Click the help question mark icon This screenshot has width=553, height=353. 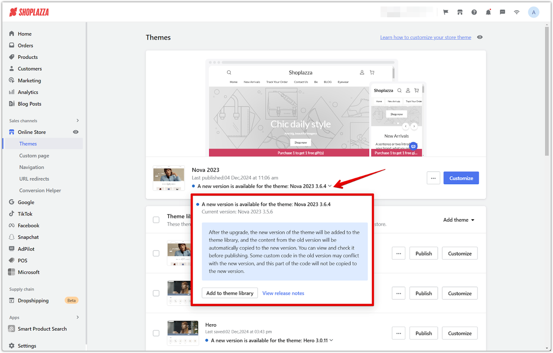(x=474, y=13)
